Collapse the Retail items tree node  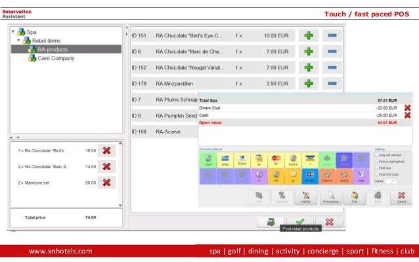18,40
